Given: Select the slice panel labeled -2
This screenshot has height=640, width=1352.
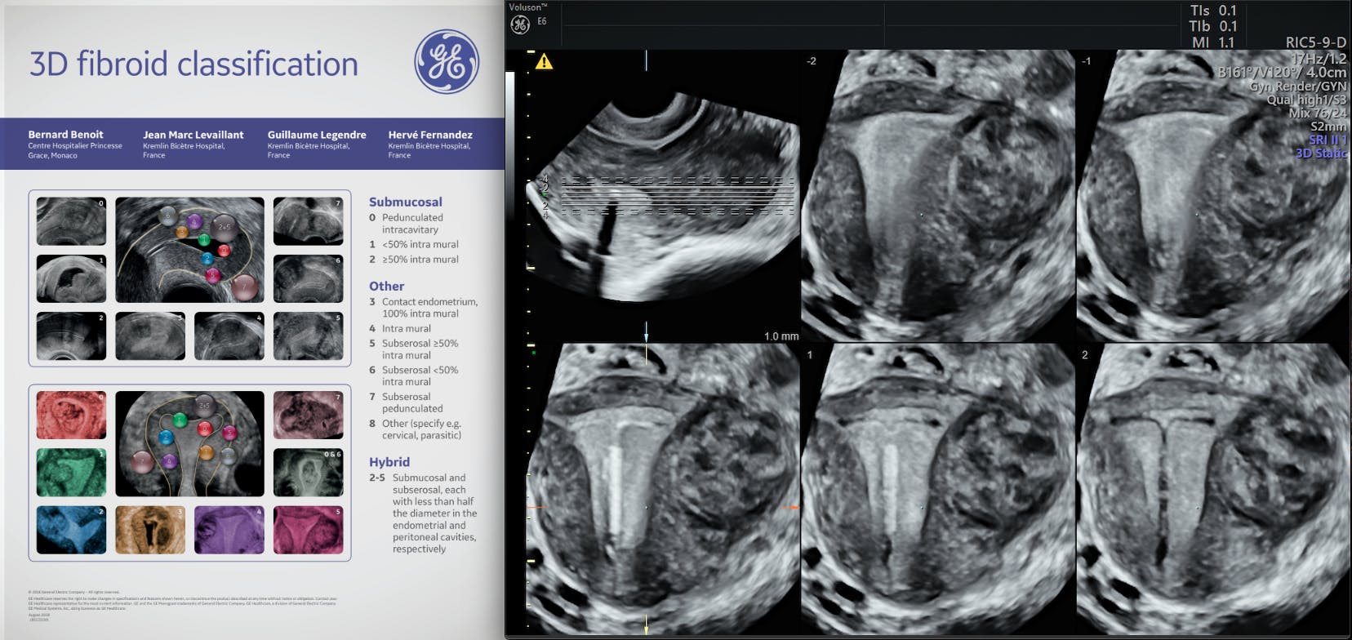Looking at the screenshot, I should pos(938,195).
